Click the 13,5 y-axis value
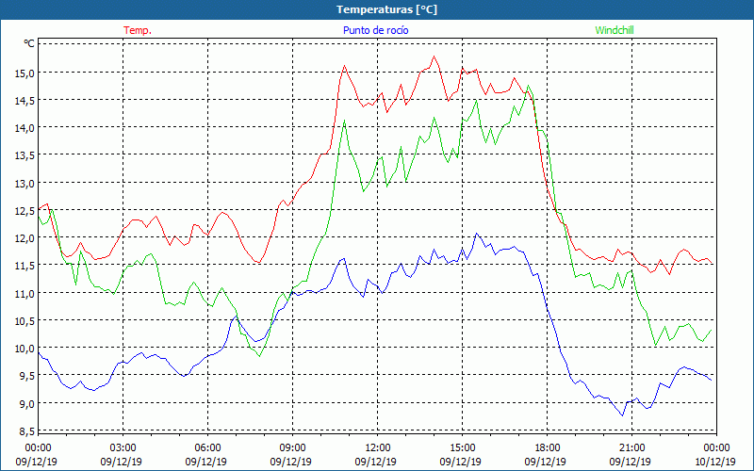The image size is (754, 471). (25, 155)
